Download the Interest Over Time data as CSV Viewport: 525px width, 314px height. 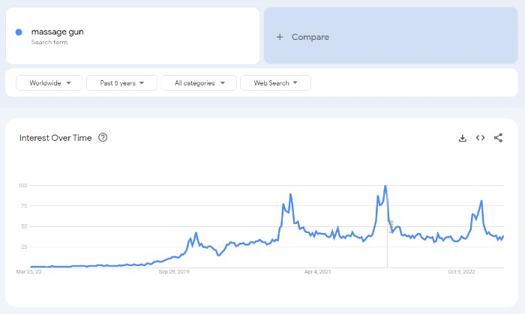pos(463,138)
